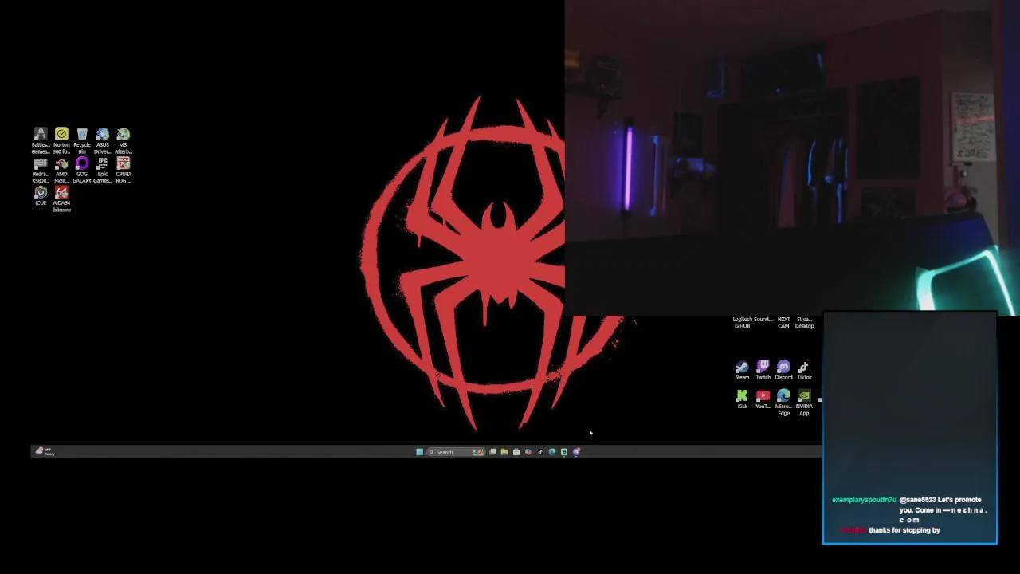Open the Battlestate Games launcher desktop icon
Viewport: 1020px width, 574px height.
(41, 140)
